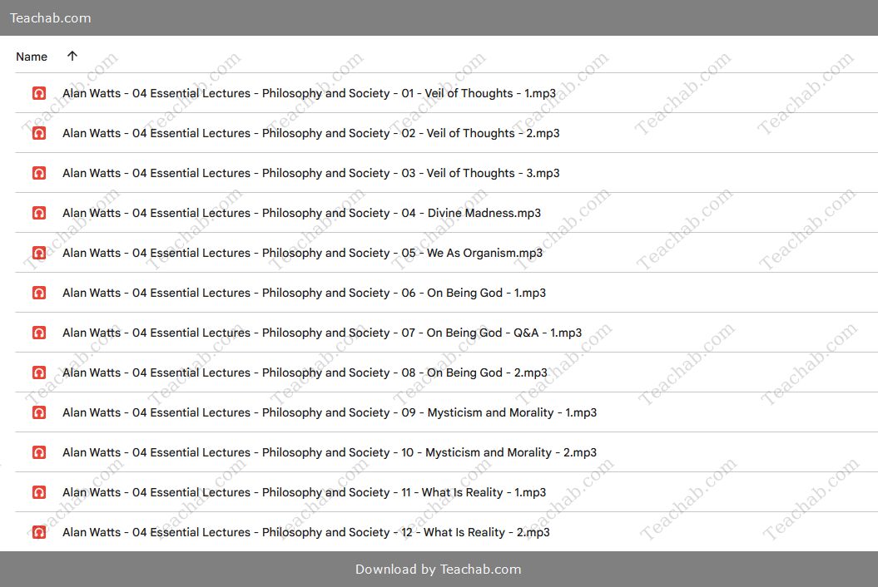
Task: Click the audio icon for What Is Reality - 1.mp3
Action: (38, 492)
